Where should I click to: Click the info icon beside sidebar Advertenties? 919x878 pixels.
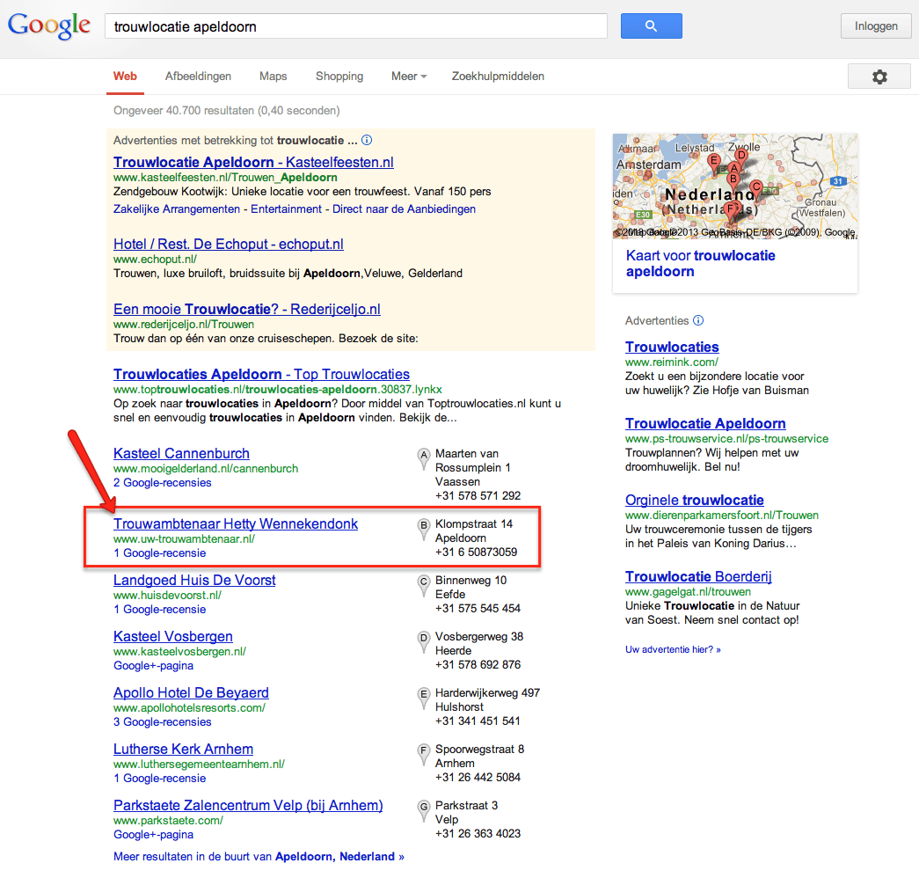coord(698,321)
